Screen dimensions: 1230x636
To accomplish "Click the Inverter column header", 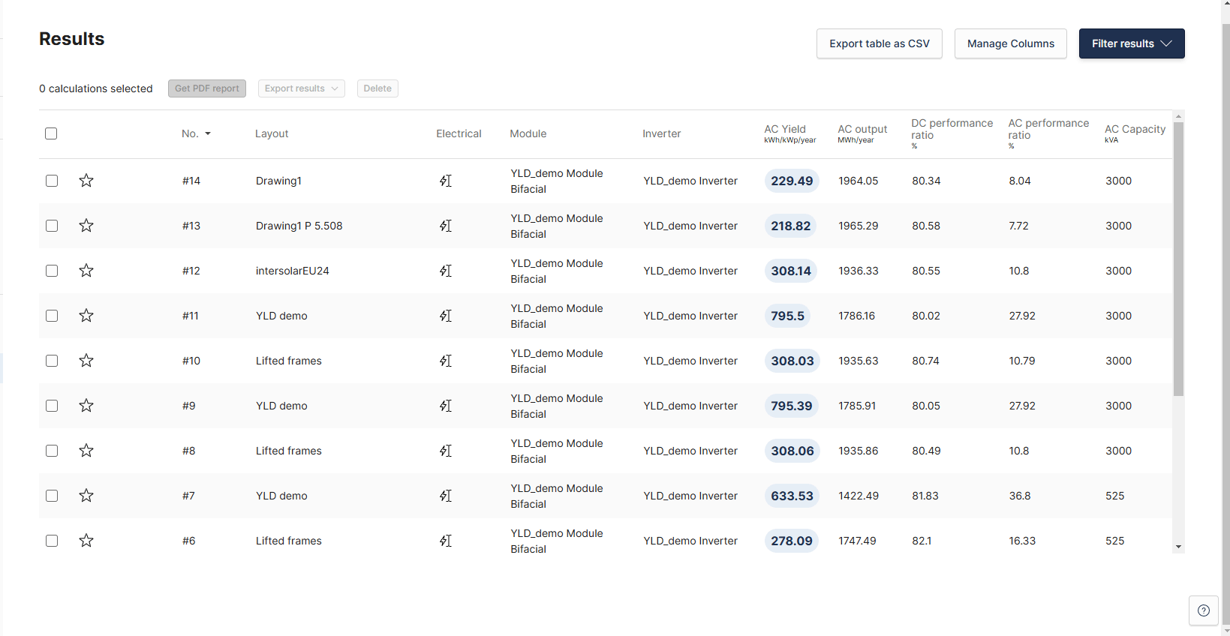I will pos(662,133).
